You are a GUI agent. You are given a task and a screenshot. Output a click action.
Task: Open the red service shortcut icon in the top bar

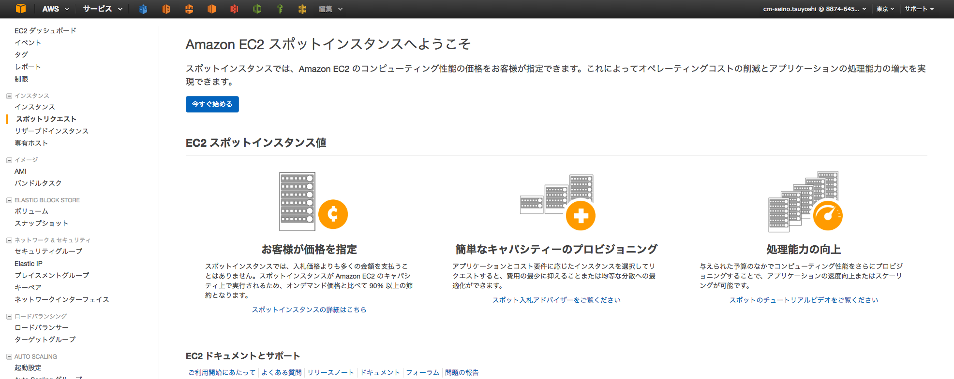coord(234,9)
